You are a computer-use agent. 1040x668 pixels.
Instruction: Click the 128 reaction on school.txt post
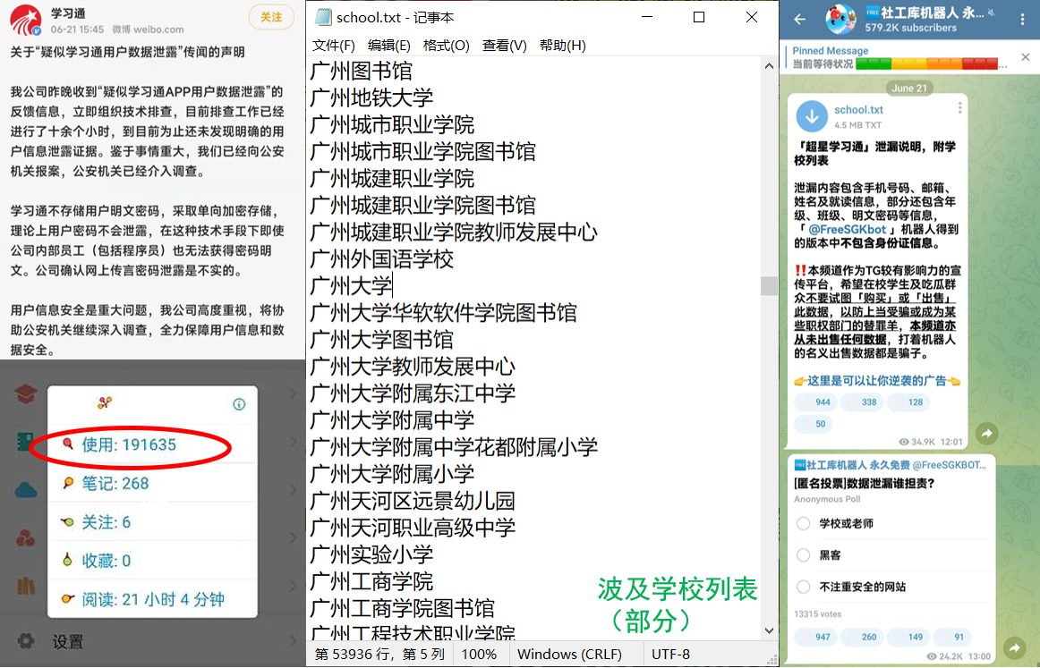[x=908, y=402]
